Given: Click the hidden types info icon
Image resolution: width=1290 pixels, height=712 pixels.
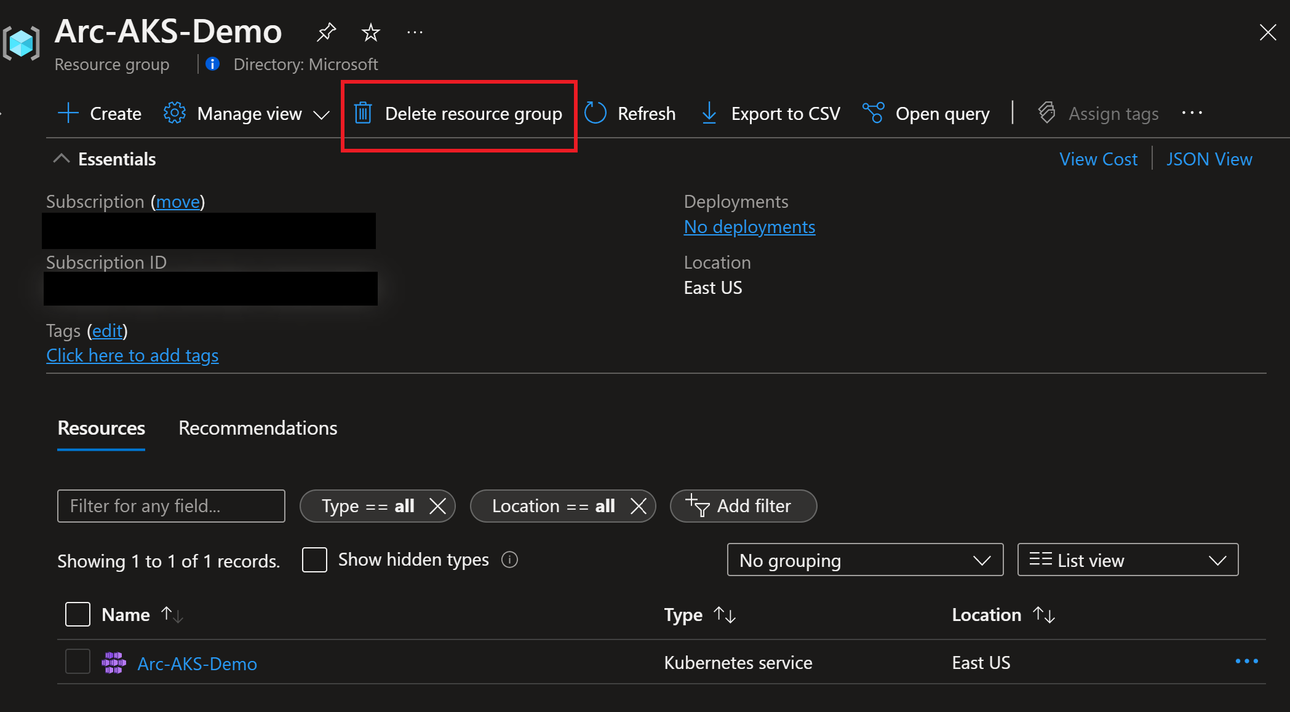Looking at the screenshot, I should [509, 560].
